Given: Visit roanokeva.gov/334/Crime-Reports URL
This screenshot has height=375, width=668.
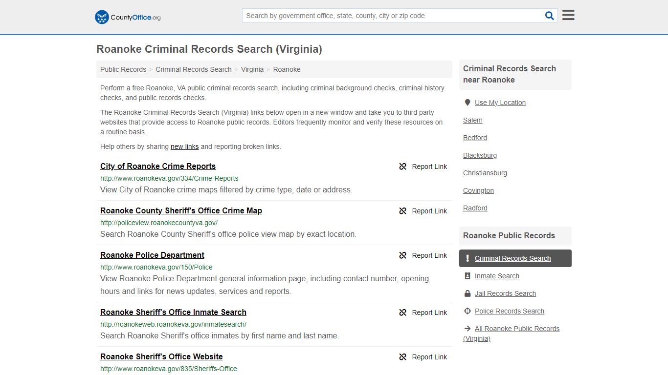Looking at the screenshot, I should 169,178.
